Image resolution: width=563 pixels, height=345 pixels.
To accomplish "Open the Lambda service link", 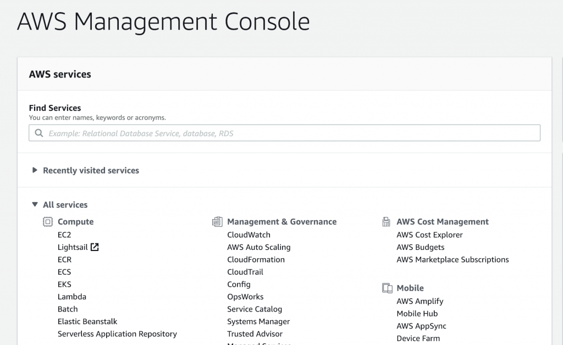I will pyautogui.click(x=72, y=297).
